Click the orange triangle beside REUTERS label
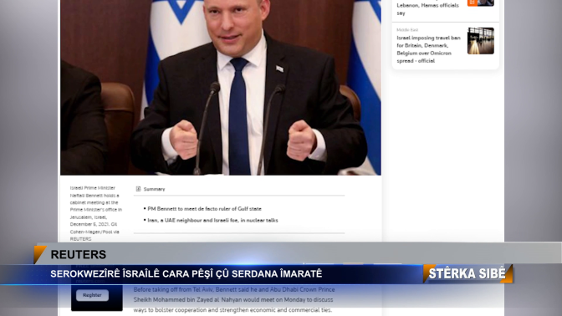 point(39,254)
